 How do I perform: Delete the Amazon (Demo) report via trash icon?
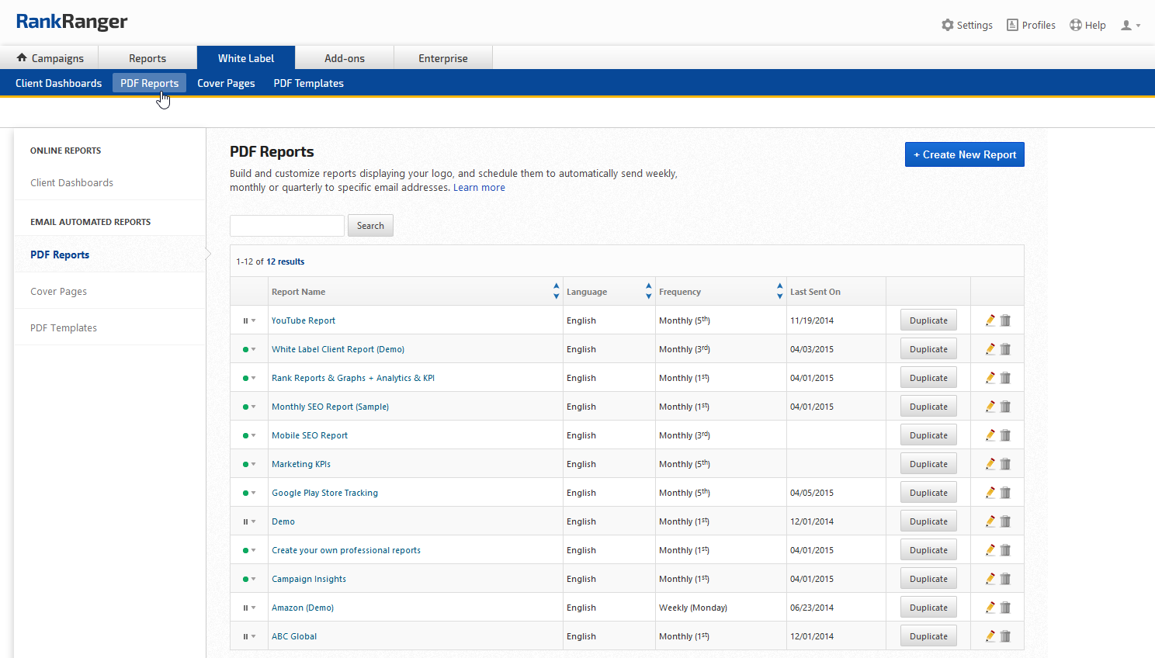click(x=1006, y=608)
